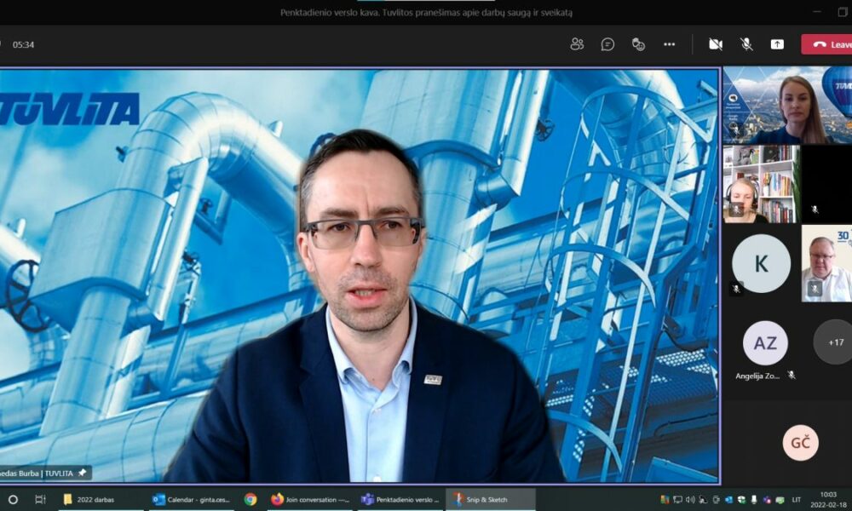The width and height of the screenshot is (852, 511).
Task: Open the participants panel icon
Action: [577, 44]
